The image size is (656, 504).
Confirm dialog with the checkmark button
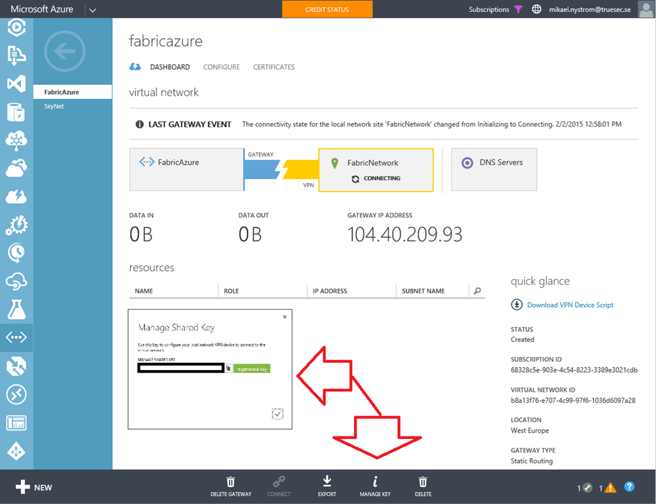[x=278, y=413]
